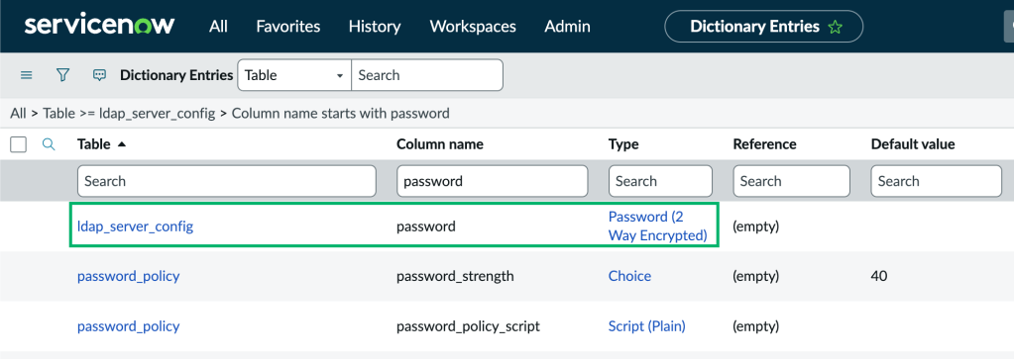This screenshot has height=359, width=1014.
Task: Toggle the Dictionary Entries favorite star
Action: 835,27
